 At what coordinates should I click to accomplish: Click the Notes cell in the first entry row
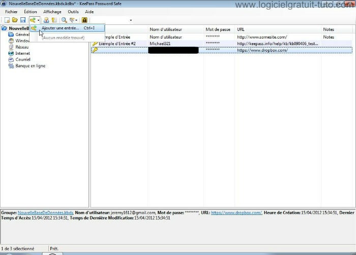click(329, 37)
